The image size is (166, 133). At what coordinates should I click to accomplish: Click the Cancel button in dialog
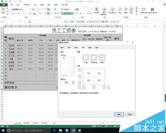pyautogui.click(x=130, y=114)
